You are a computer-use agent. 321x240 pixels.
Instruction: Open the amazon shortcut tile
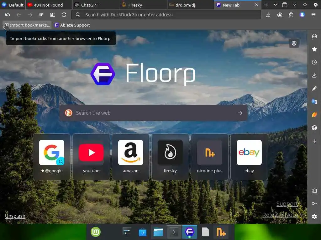tap(131, 157)
